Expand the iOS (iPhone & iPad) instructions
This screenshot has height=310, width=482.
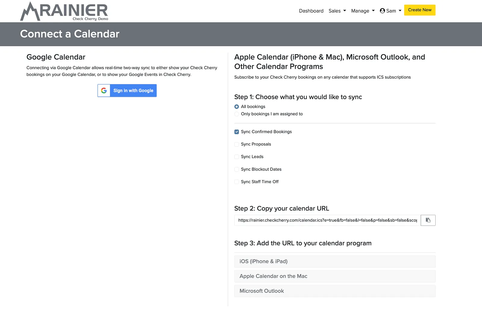point(335,261)
